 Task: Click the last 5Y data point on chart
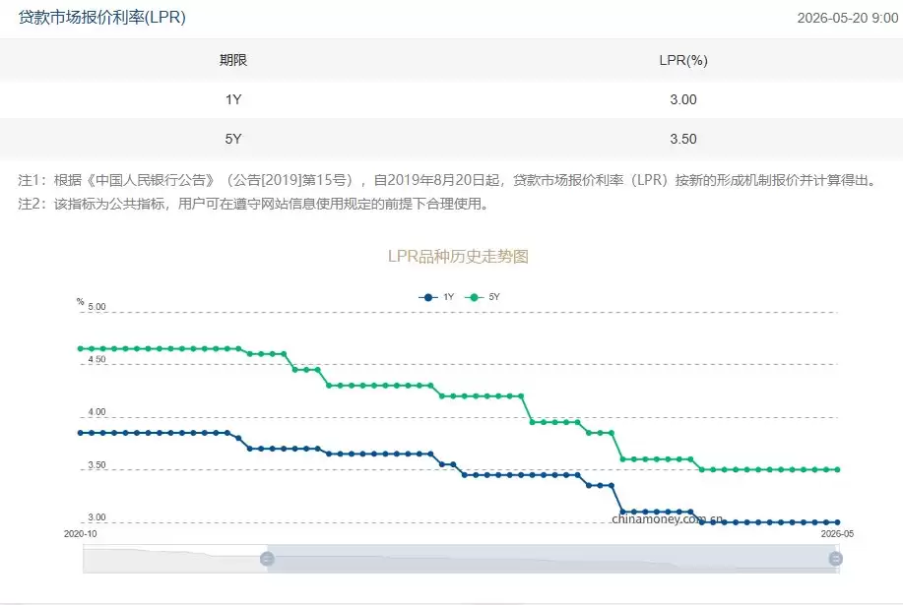(x=837, y=470)
